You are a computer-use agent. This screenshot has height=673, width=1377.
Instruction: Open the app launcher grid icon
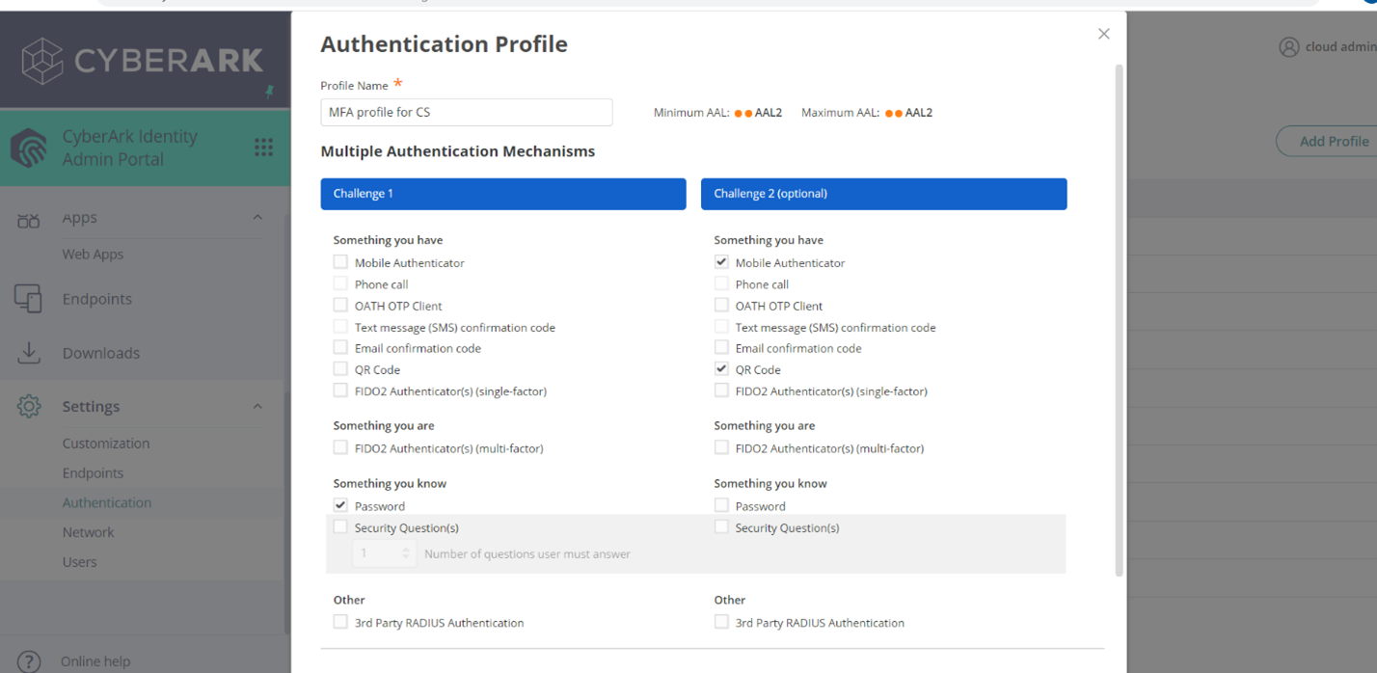(263, 147)
